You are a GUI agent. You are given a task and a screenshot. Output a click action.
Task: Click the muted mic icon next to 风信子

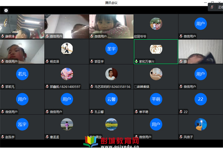[x=181, y=137]
